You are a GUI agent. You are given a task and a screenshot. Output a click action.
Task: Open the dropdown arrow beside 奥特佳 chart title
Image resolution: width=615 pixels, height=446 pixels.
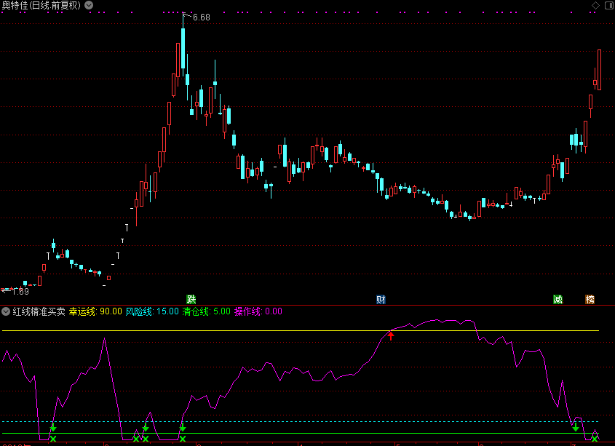pyautogui.click(x=89, y=5)
